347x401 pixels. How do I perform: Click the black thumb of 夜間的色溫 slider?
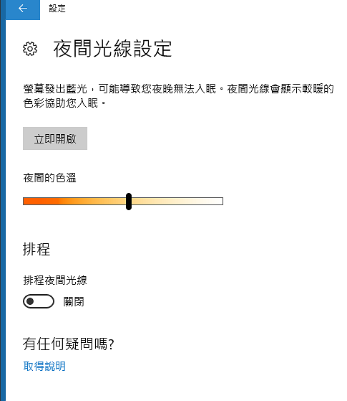129,202
